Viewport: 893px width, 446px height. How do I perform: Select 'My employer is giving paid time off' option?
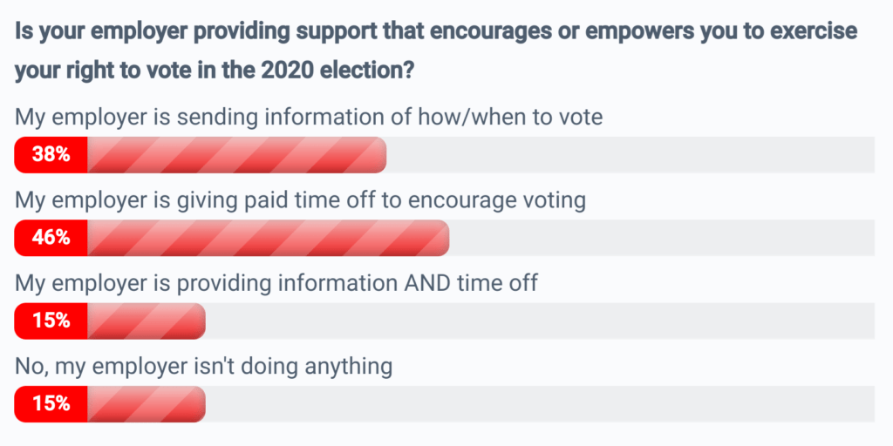(x=300, y=201)
